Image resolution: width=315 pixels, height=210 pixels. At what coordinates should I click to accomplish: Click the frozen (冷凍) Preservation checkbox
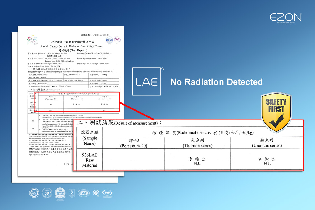point(66,87)
